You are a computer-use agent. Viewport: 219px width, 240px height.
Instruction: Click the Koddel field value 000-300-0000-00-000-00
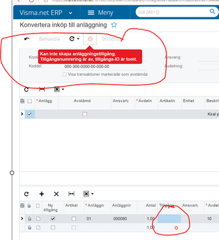click(87, 67)
